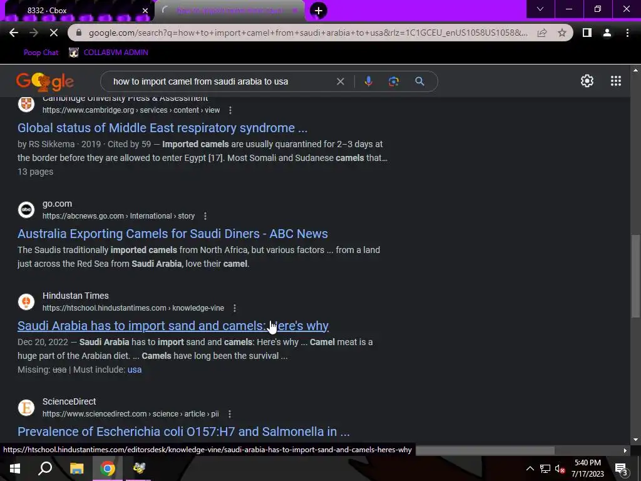This screenshot has height=481, width=641.
Task: Click the scroll down arrow
Action: coord(636,440)
